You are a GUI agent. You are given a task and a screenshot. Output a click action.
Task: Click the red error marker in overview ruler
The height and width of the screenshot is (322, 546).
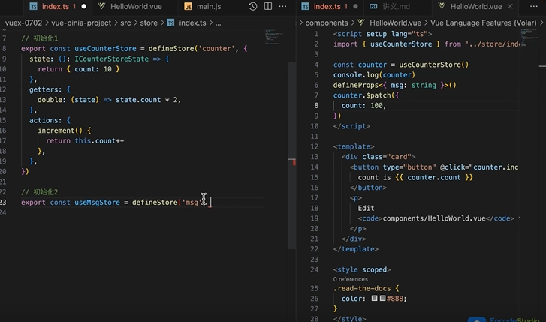click(294, 162)
